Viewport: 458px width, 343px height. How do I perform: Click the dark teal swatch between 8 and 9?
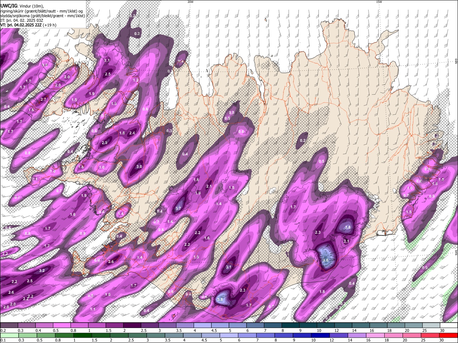(291, 325)
